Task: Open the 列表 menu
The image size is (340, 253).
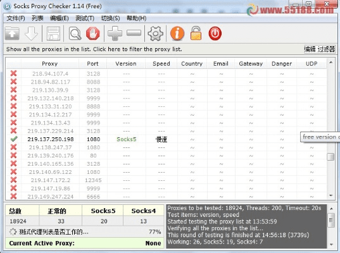Action: pos(37,18)
